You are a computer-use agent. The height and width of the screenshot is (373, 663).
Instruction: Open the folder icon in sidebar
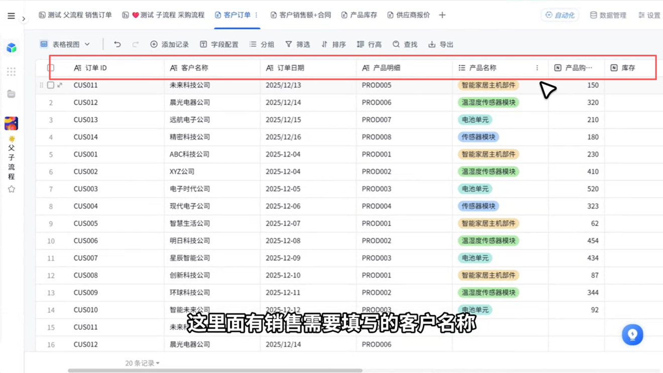(x=11, y=94)
